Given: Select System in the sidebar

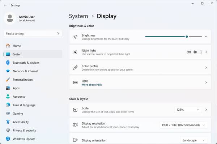Looking at the screenshot, I should click(x=33, y=54).
